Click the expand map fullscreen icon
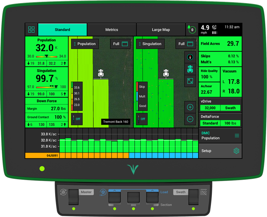 tap(190, 81)
